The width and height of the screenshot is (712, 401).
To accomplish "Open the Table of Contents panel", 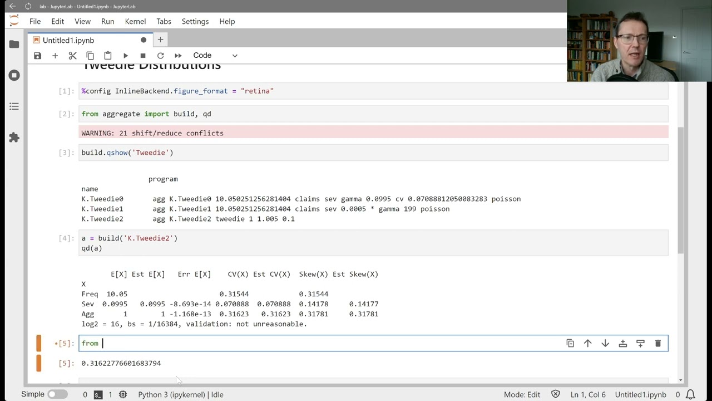I will tap(14, 106).
